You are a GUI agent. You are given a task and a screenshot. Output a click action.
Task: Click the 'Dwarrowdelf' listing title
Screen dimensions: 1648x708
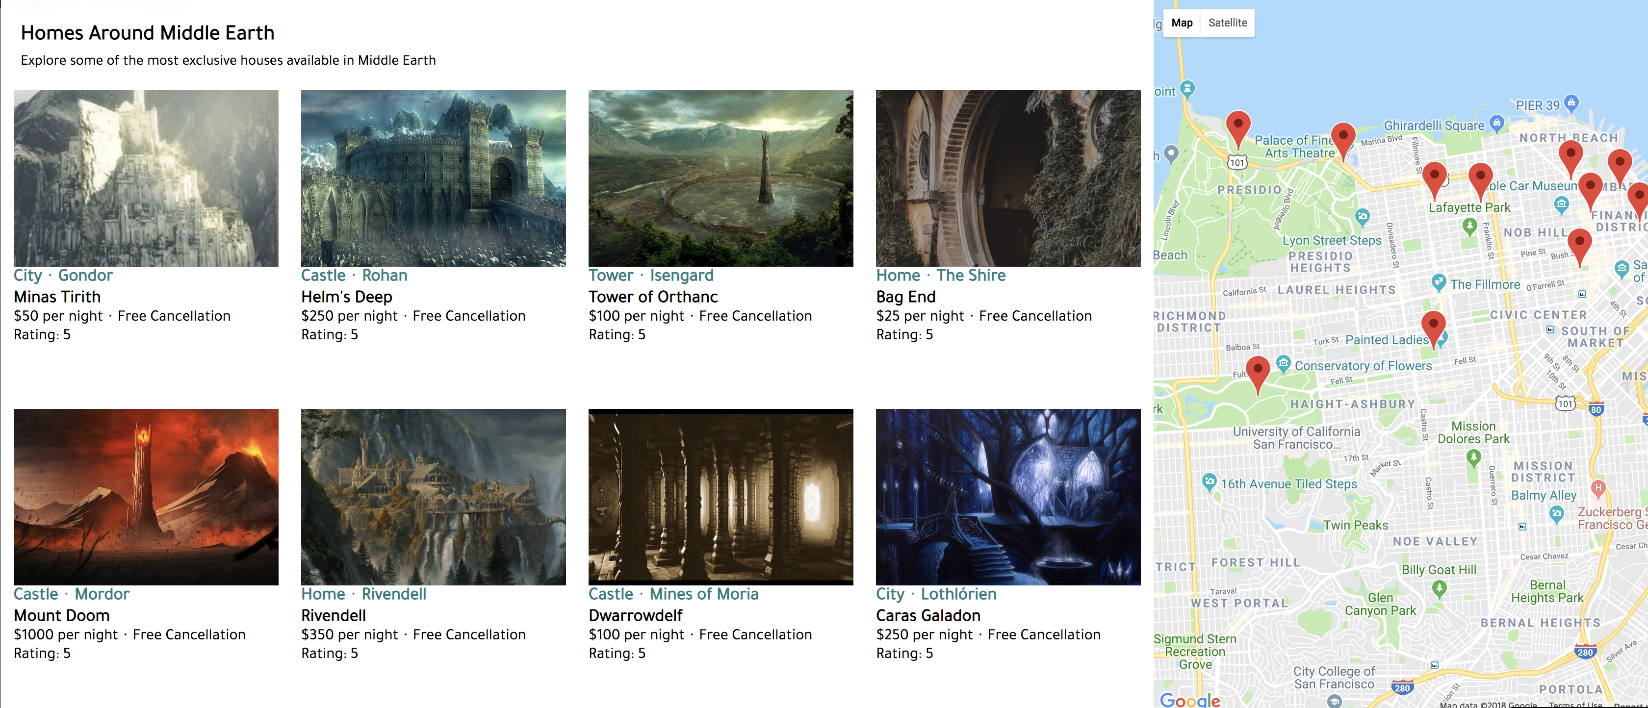(x=635, y=615)
